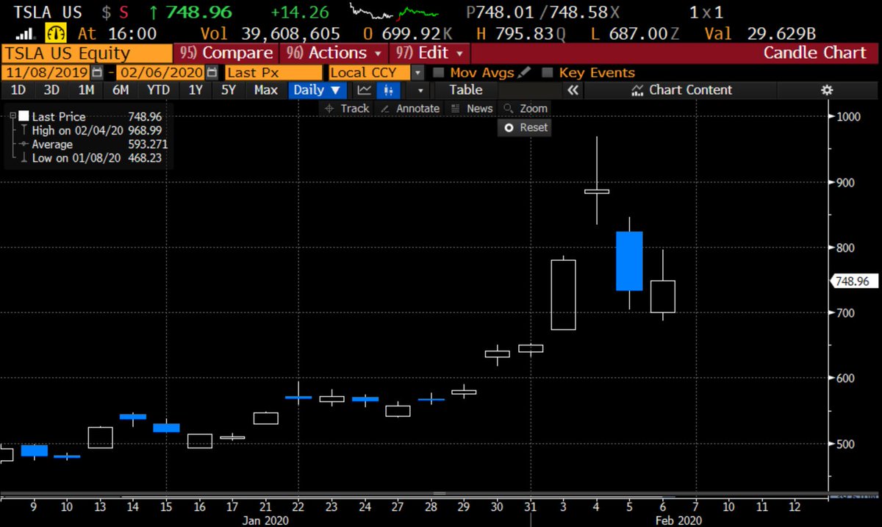
Task: Click the Last Px field
Action: (x=273, y=73)
